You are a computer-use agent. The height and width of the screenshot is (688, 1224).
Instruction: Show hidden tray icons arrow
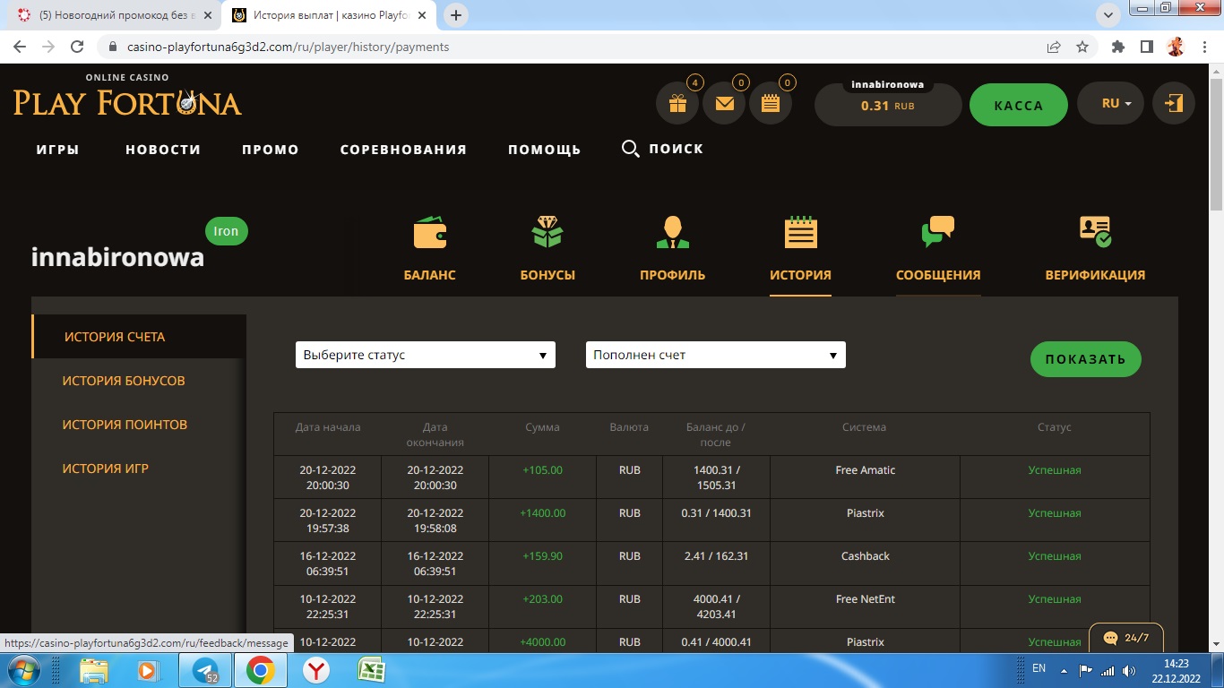(1064, 669)
